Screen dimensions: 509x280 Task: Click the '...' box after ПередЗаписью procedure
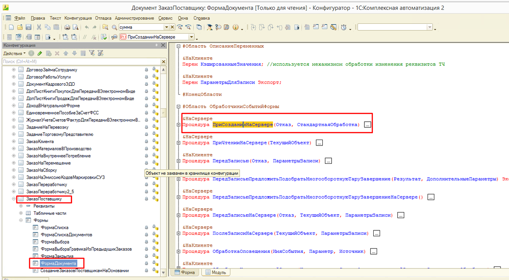coord(328,161)
